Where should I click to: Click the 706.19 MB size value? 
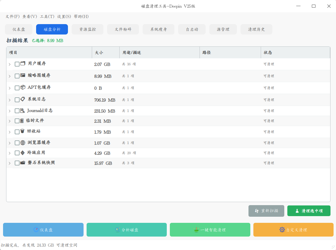click(x=105, y=100)
